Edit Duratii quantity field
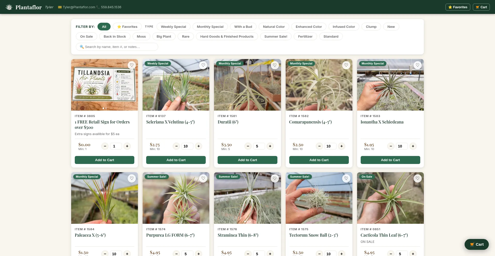The width and height of the screenshot is (495, 256). pos(259,146)
